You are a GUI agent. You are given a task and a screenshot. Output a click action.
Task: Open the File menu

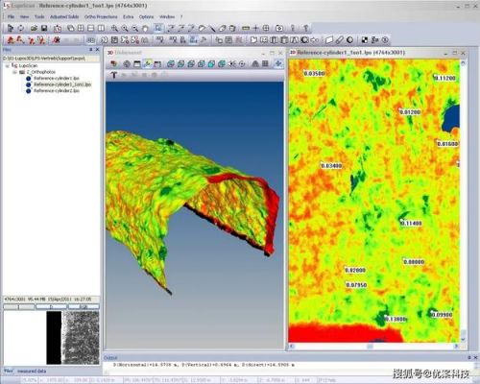click(x=11, y=16)
